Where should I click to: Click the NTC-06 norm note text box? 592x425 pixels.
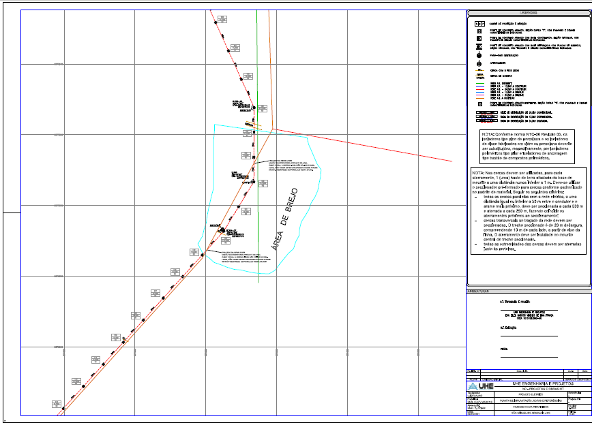pos(528,147)
